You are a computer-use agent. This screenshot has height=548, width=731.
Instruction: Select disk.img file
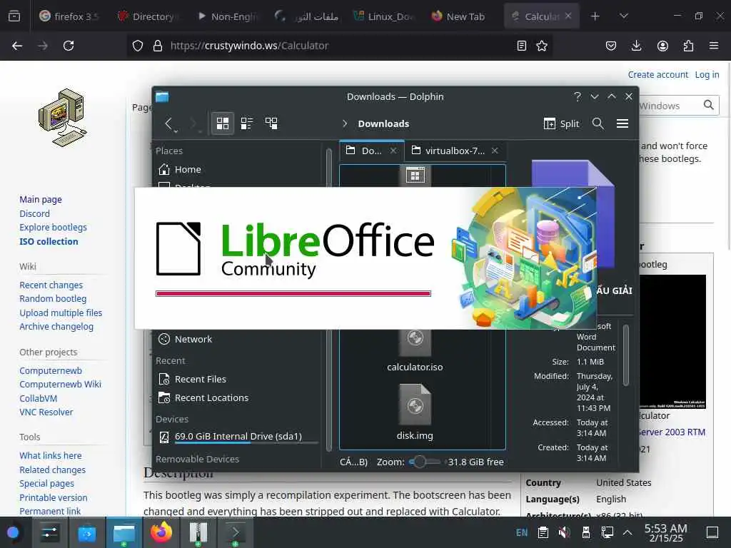click(415, 412)
